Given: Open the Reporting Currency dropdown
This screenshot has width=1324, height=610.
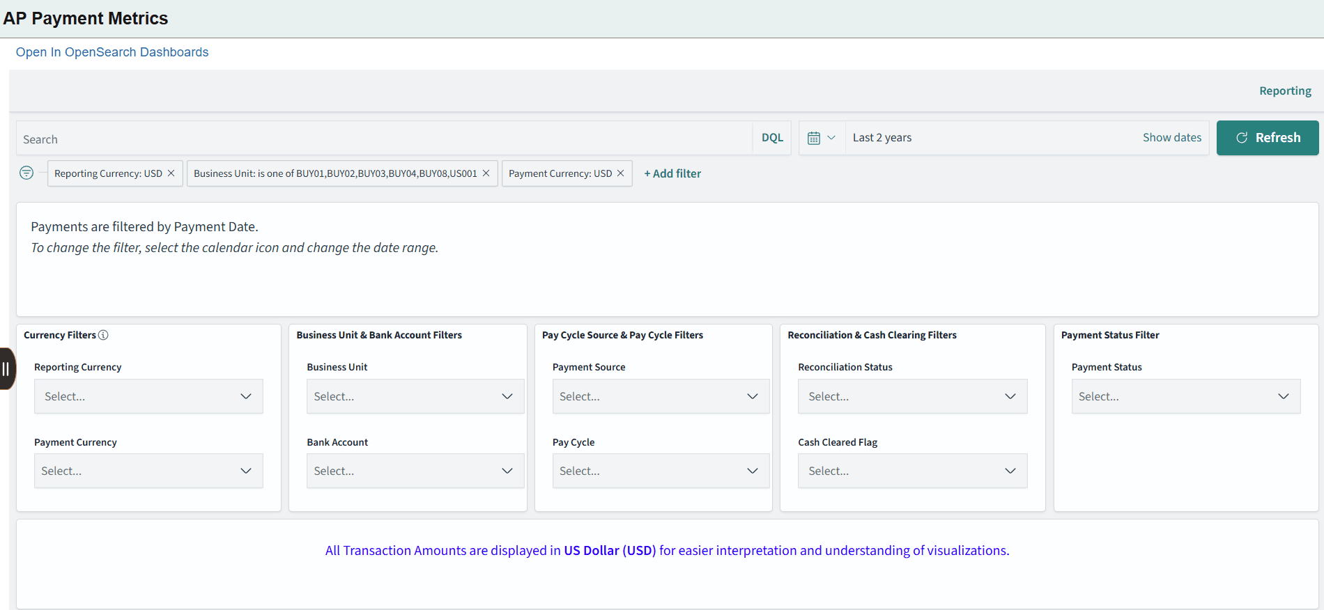Looking at the screenshot, I should [x=148, y=396].
